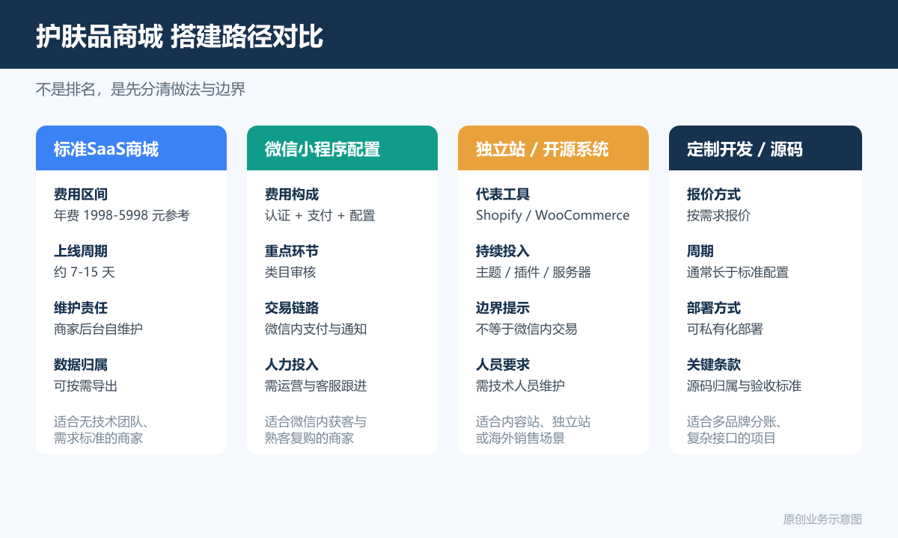
Task: Click the text 按需求报价
Action: pyautogui.click(x=718, y=215)
